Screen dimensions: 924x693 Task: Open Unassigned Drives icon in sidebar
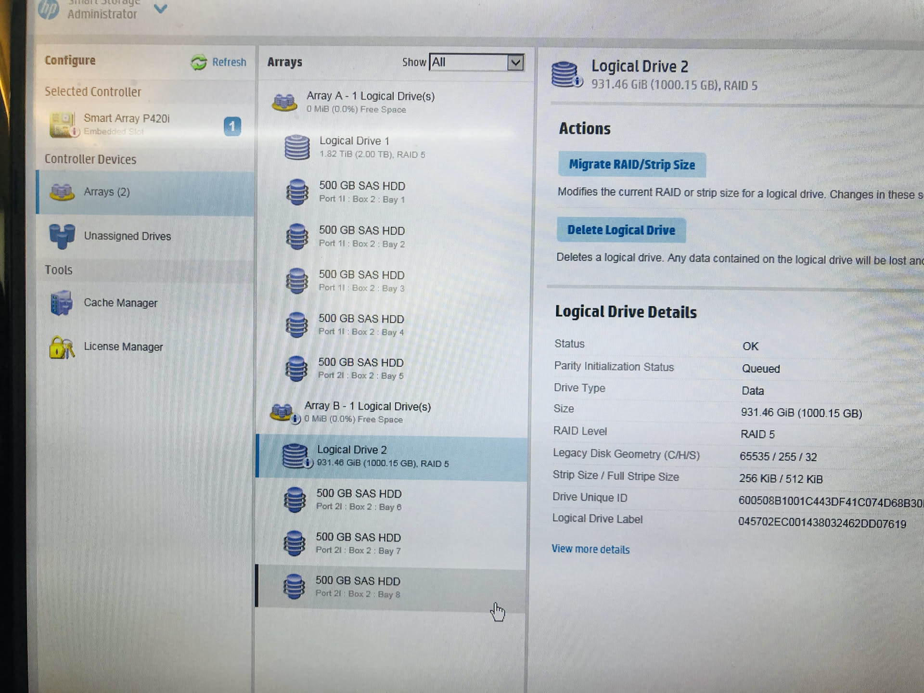tap(62, 236)
